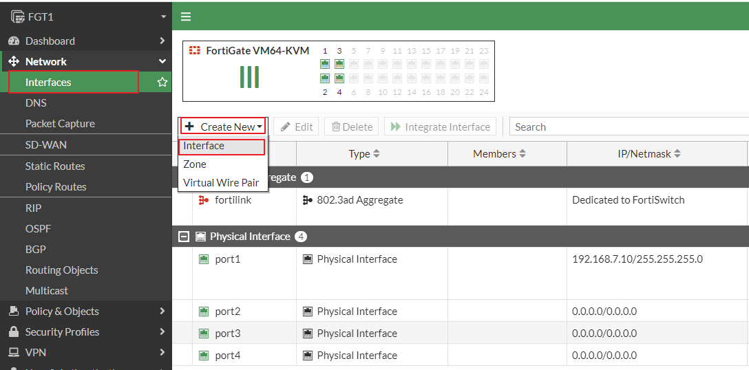
Task: Click the VPN monitor icon
Action: 14,352
